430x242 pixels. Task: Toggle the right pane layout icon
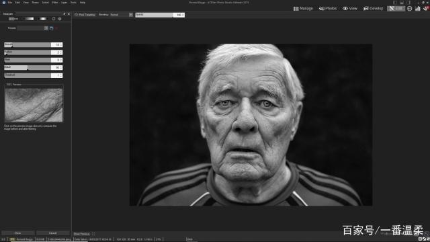[x=408, y=3]
